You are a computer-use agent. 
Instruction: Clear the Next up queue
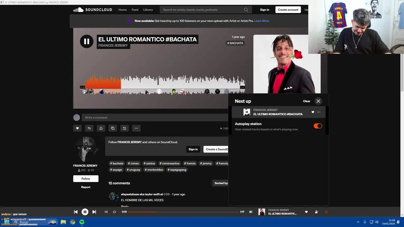(x=306, y=101)
